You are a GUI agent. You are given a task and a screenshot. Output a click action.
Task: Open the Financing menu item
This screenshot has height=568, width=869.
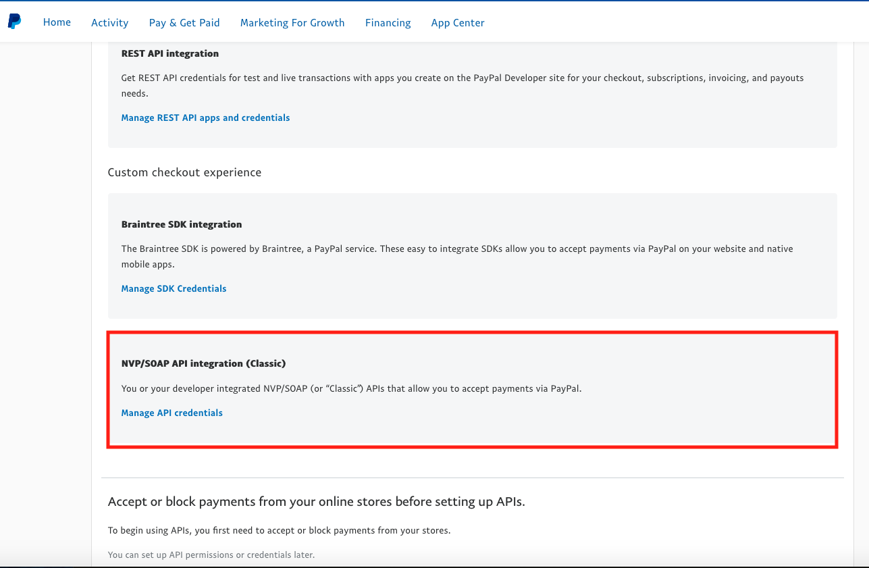pos(388,22)
